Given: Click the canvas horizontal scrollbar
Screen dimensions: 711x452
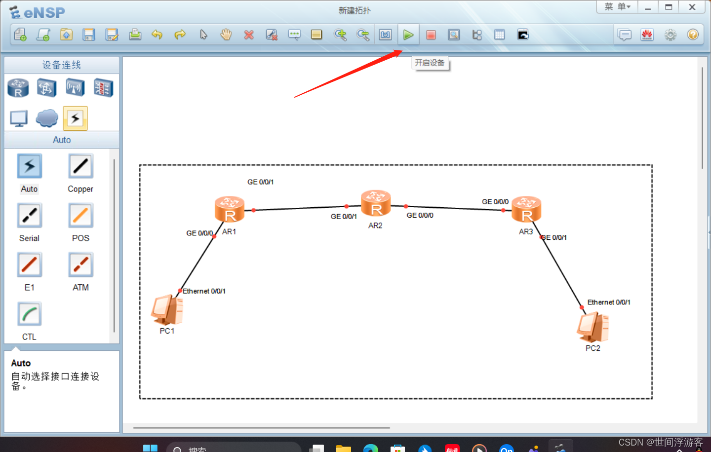Looking at the screenshot, I should click(x=262, y=428).
